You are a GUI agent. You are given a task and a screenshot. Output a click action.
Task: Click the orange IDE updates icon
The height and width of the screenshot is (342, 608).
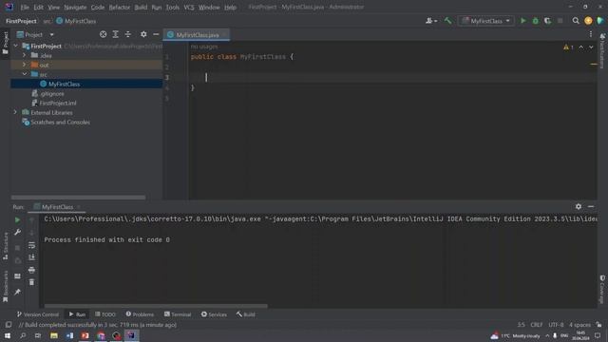[588, 21]
